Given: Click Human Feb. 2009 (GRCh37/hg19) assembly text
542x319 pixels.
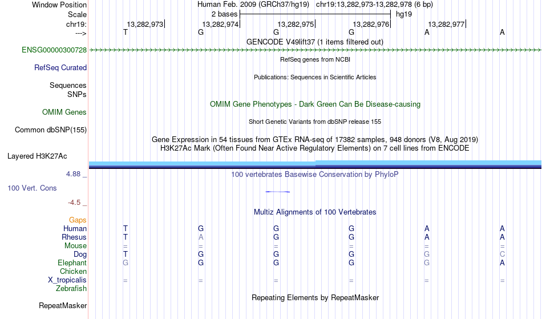Looking at the screenshot, I should pos(253,5).
